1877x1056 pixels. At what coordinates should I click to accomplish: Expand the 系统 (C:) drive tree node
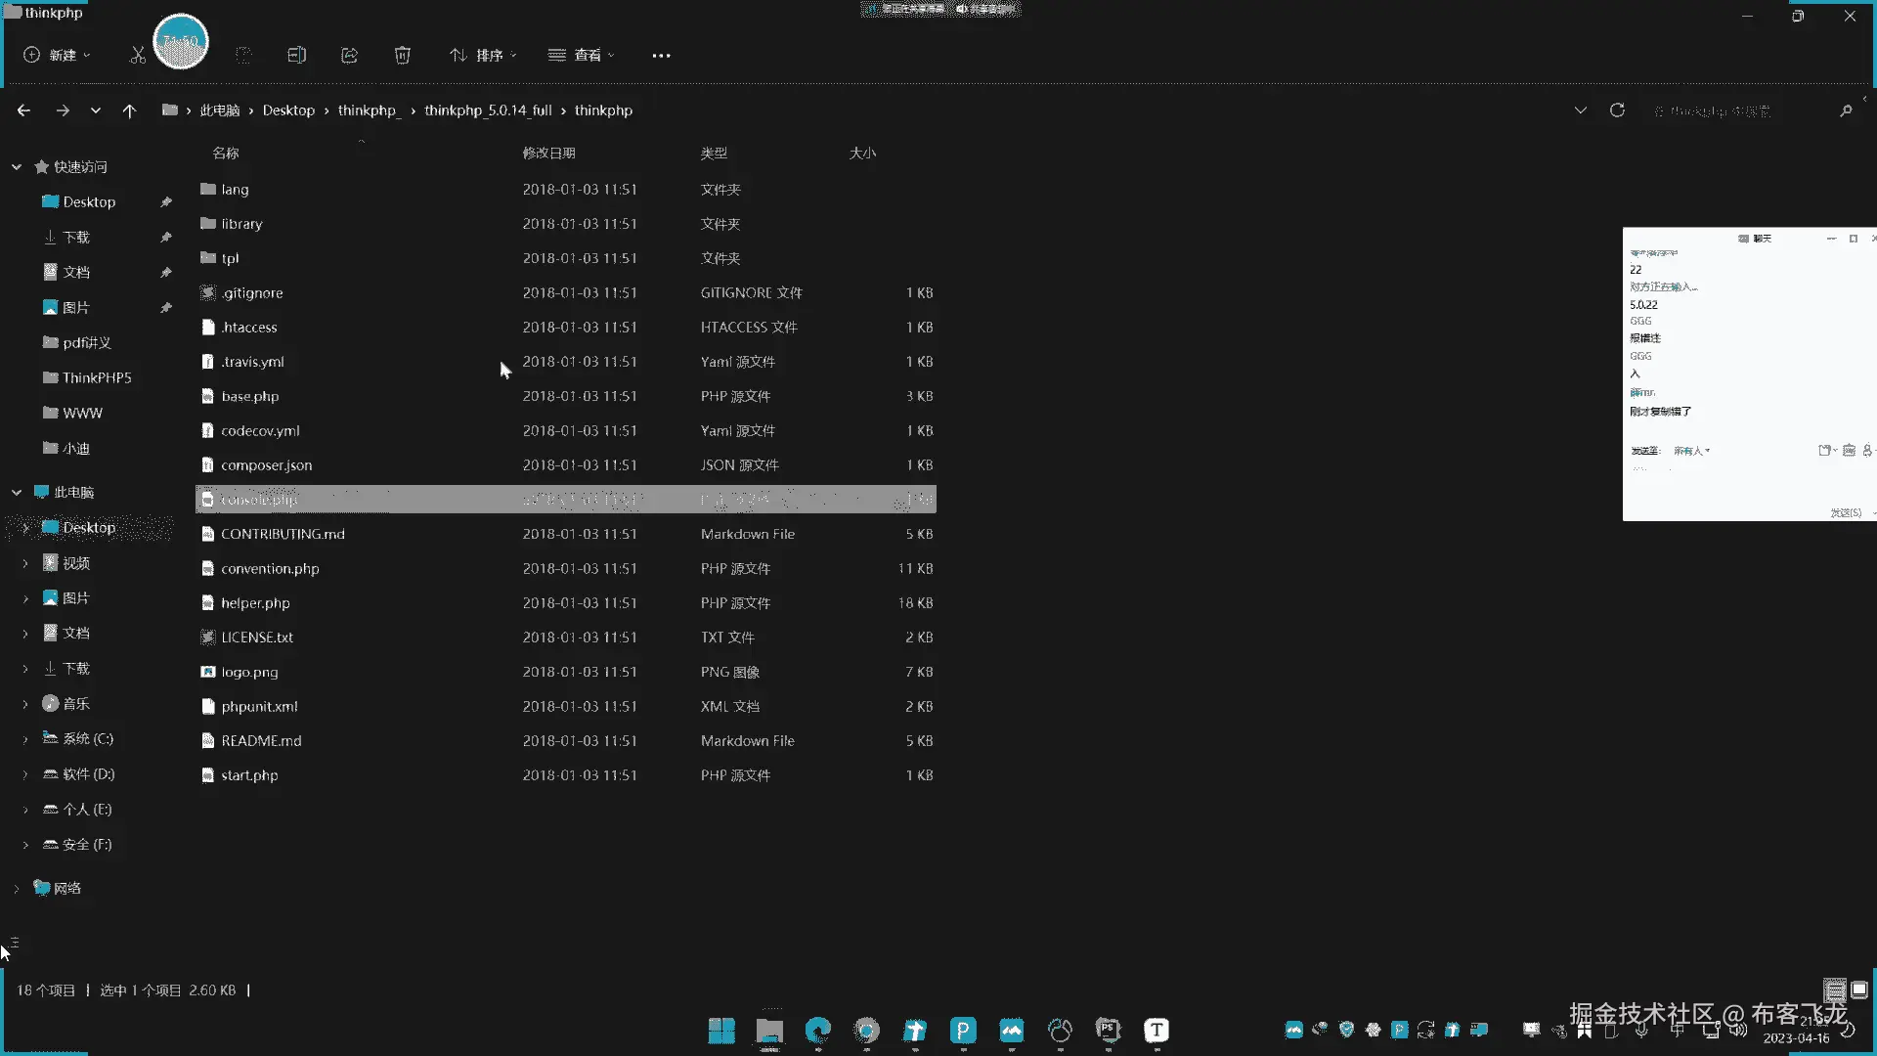pos(25,739)
